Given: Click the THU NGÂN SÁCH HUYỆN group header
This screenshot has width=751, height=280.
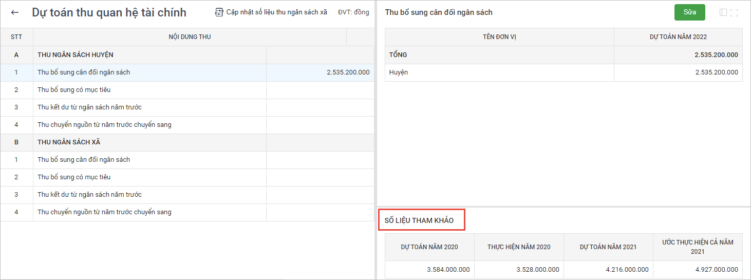Looking at the screenshot, I should [76, 55].
